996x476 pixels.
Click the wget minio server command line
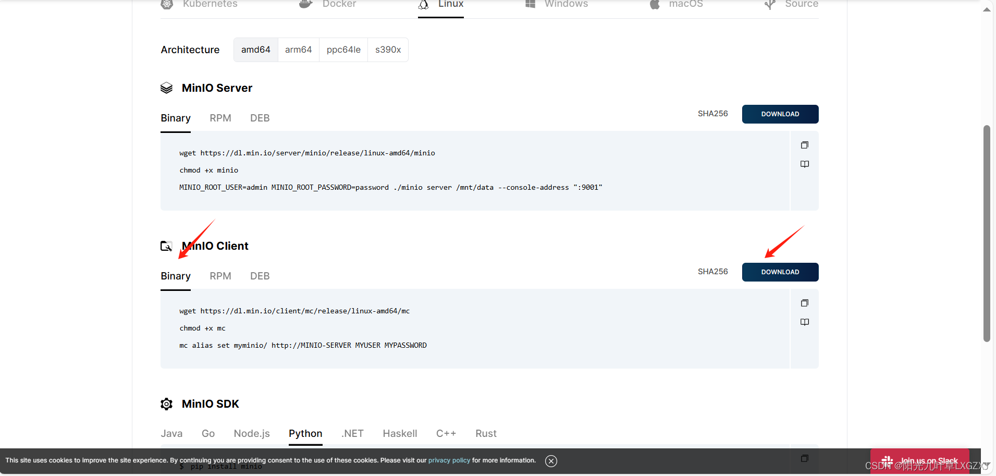coord(308,153)
